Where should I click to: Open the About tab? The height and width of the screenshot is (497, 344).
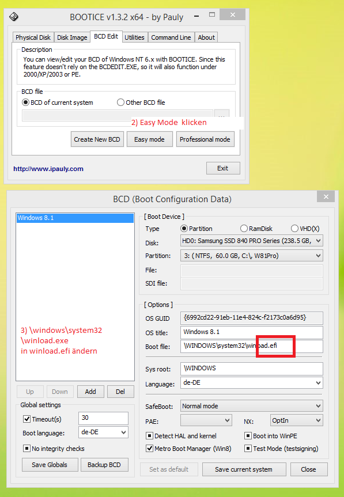click(206, 37)
